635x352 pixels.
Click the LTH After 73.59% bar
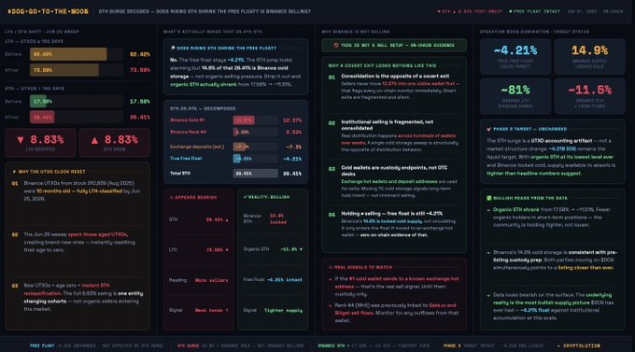pos(64,70)
